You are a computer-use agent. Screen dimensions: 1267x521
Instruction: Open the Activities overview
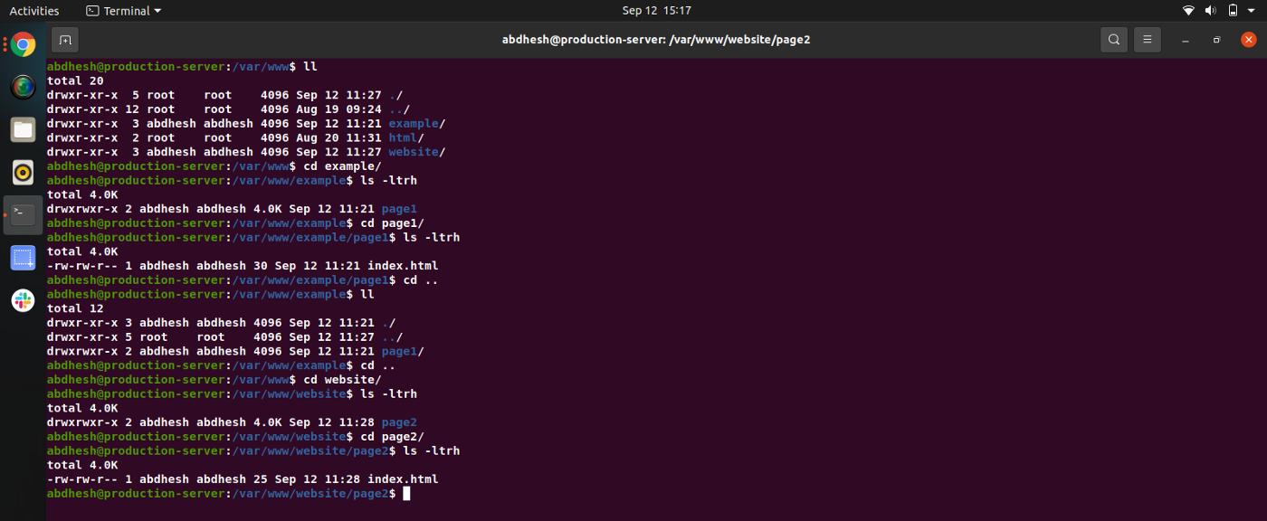[33, 11]
